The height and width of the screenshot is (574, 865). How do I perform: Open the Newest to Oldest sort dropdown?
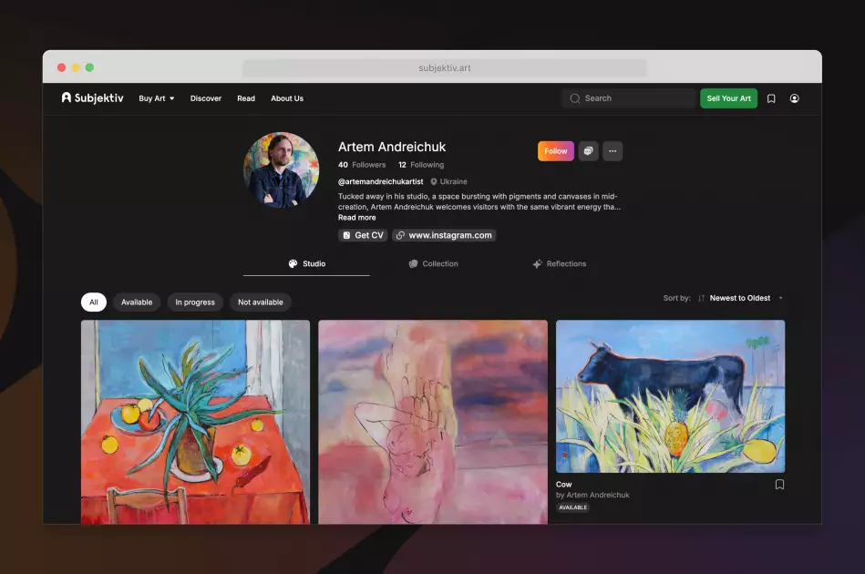pos(746,298)
